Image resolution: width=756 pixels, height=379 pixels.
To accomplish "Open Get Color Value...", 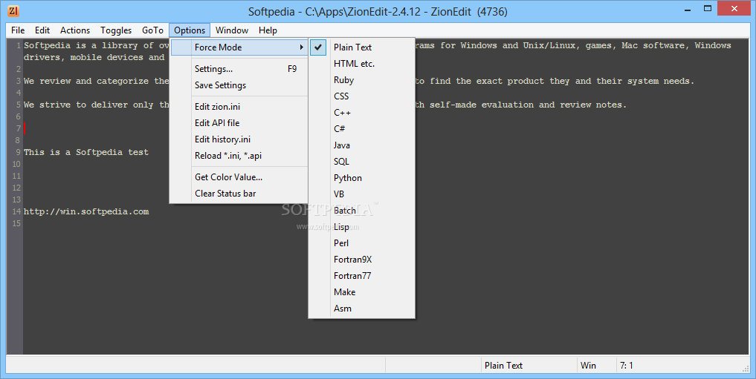I will coord(239,177).
